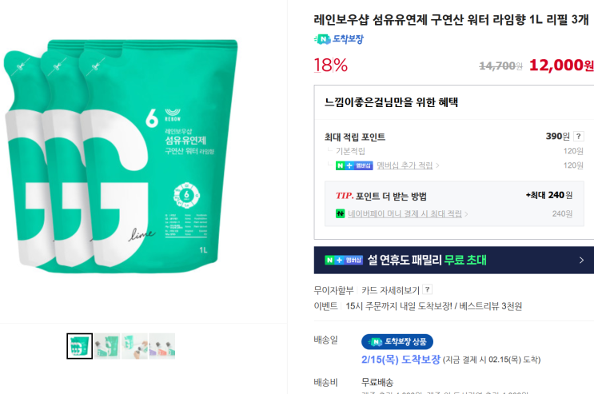
Task: Click the blue 도착보장 상품 badge
Action: 397,342
